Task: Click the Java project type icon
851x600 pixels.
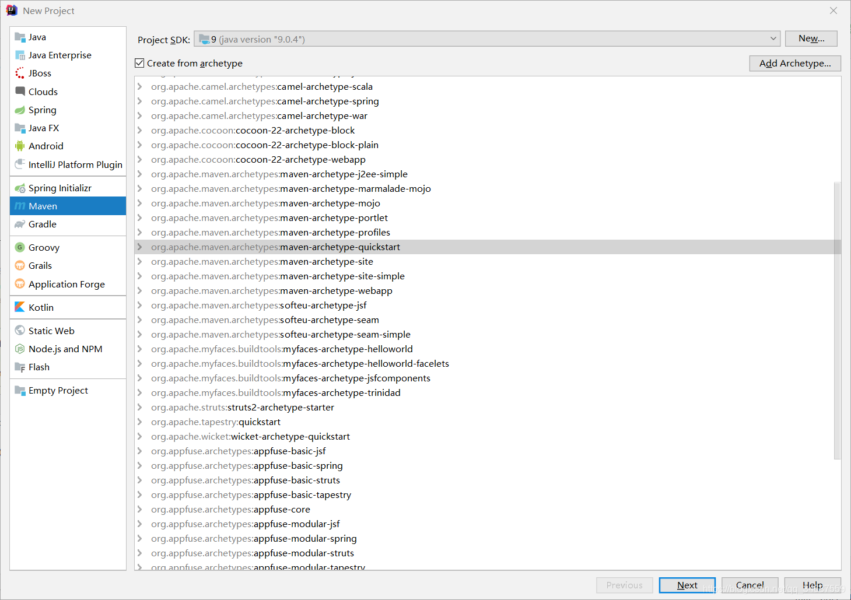Action: click(20, 37)
